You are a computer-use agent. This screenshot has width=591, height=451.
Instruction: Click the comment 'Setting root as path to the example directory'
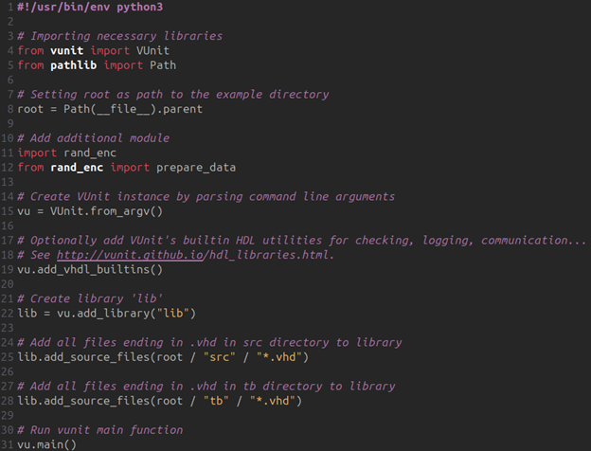coord(173,94)
